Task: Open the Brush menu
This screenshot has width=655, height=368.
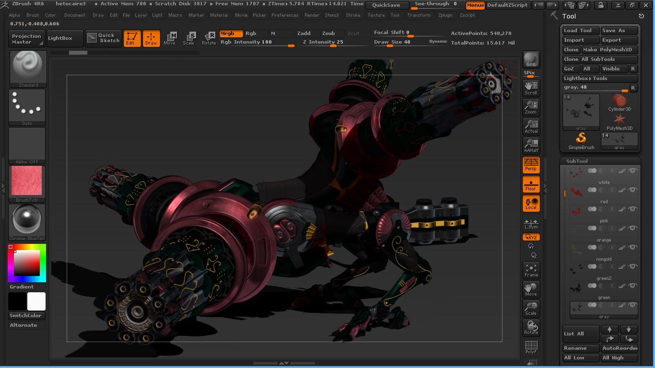Action: click(x=33, y=15)
